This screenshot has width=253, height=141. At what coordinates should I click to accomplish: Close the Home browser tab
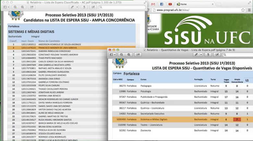(213, 4)
